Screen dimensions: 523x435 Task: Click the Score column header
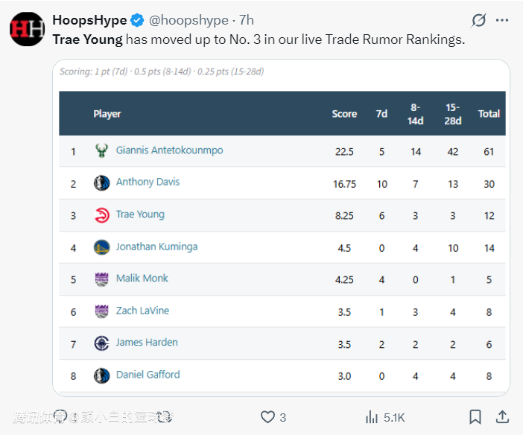[344, 114]
